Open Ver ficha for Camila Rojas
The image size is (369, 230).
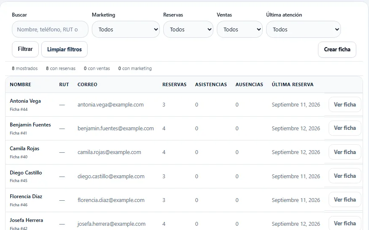[x=345, y=152]
